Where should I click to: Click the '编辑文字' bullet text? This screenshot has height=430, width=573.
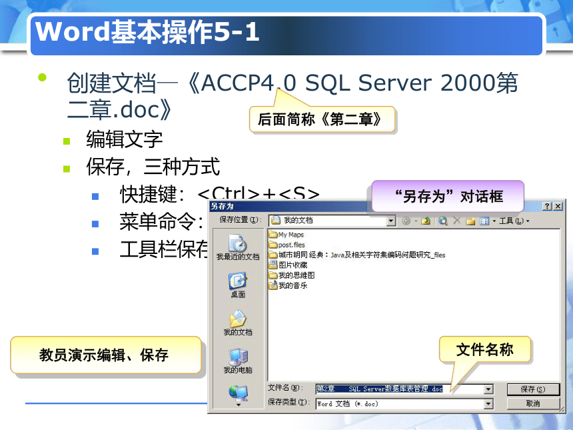point(124,139)
